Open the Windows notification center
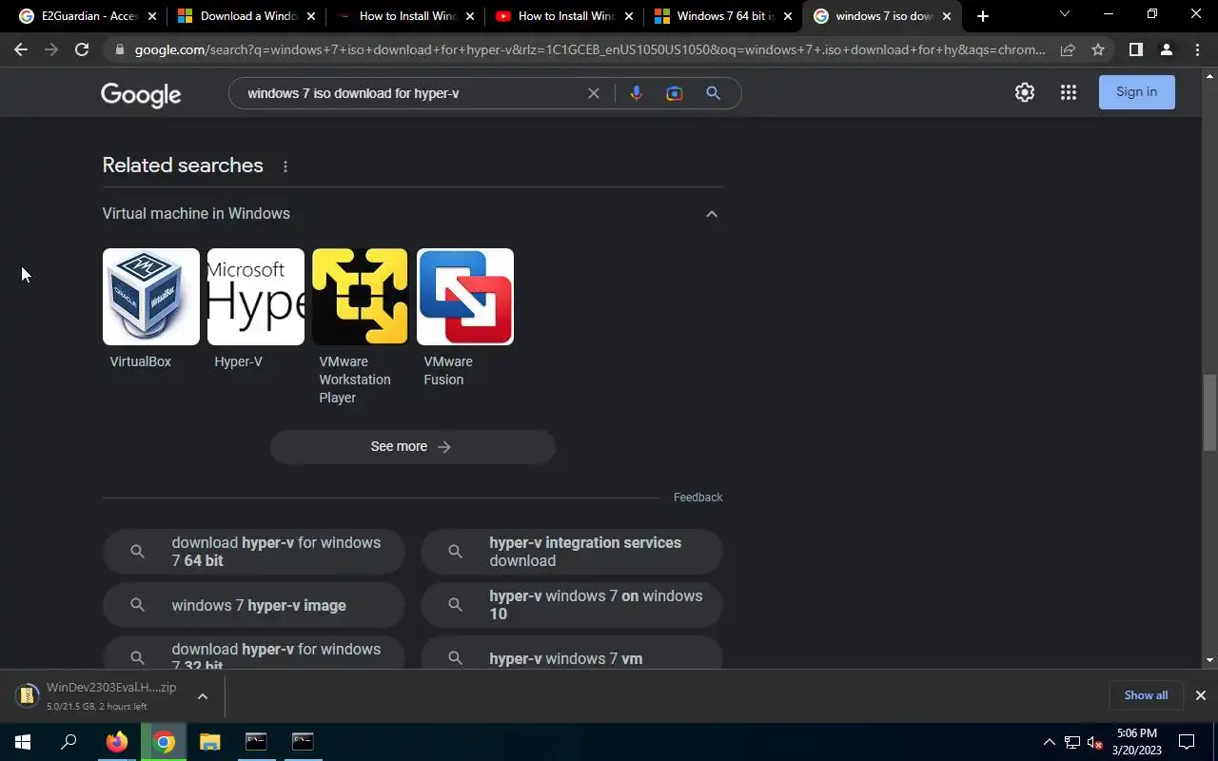This screenshot has height=761, width=1218. point(1187,742)
